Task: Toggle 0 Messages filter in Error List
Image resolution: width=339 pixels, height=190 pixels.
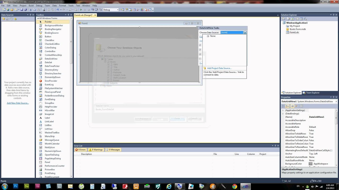Action: pos(113,150)
